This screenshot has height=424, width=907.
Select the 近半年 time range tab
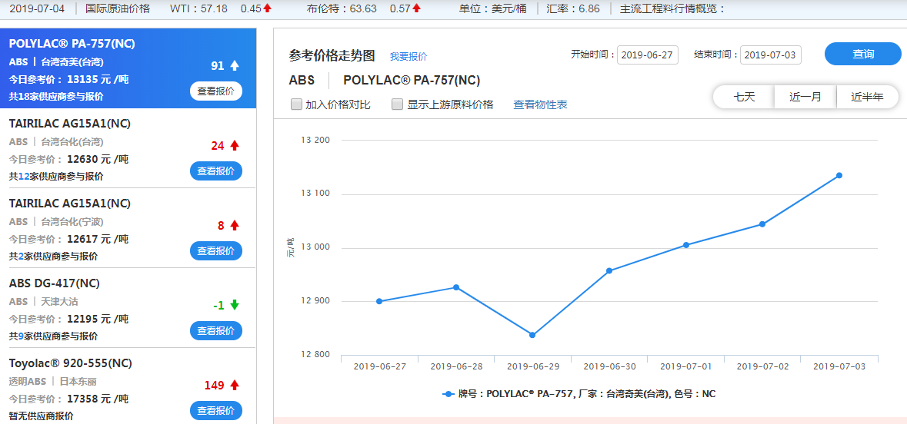tap(867, 97)
